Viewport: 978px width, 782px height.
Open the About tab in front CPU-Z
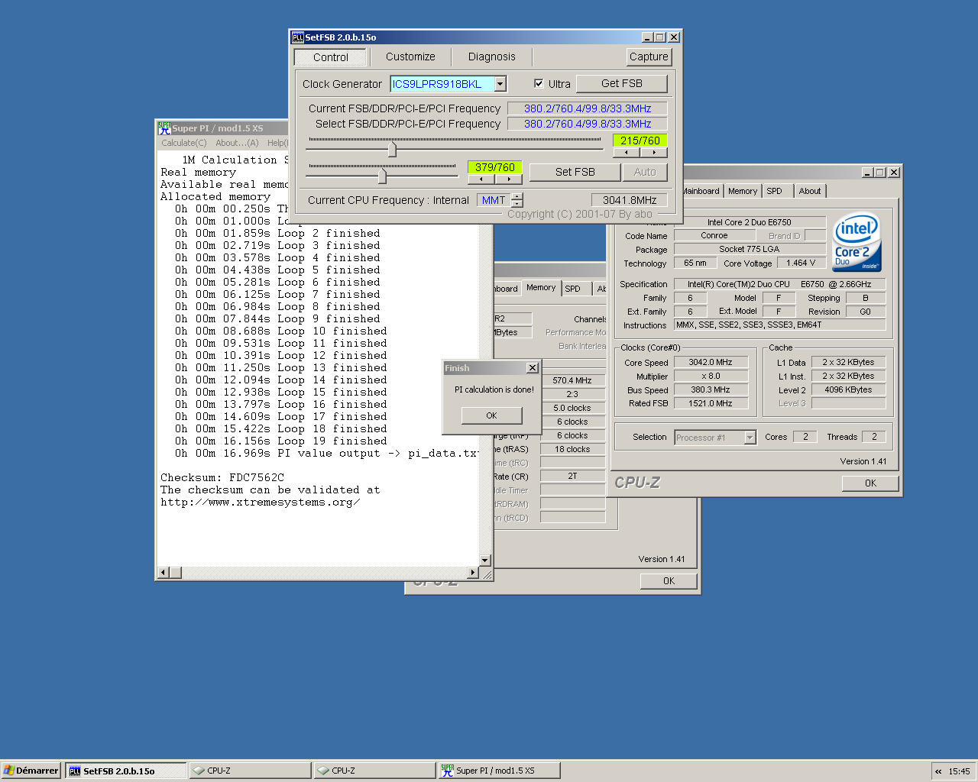[810, 191]
